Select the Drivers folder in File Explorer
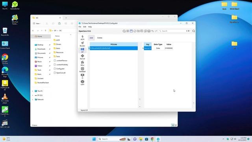Viewport: 252px width, 142px height. point(57,44)
